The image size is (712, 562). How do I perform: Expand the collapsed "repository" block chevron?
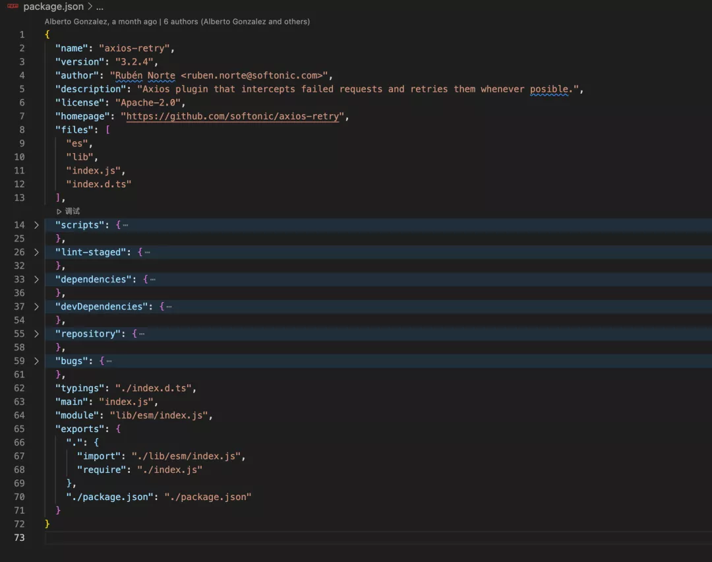[x=37, y=334]
